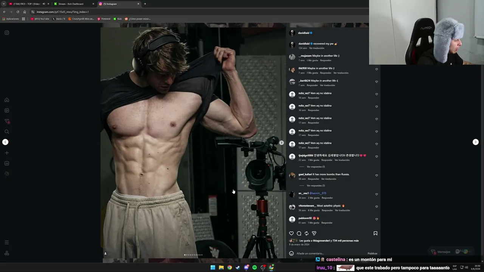The height and width of the screenshot is (272, 484).
Task: Open the emoji picker beside the comment field
Action: (x=292, y=253)
